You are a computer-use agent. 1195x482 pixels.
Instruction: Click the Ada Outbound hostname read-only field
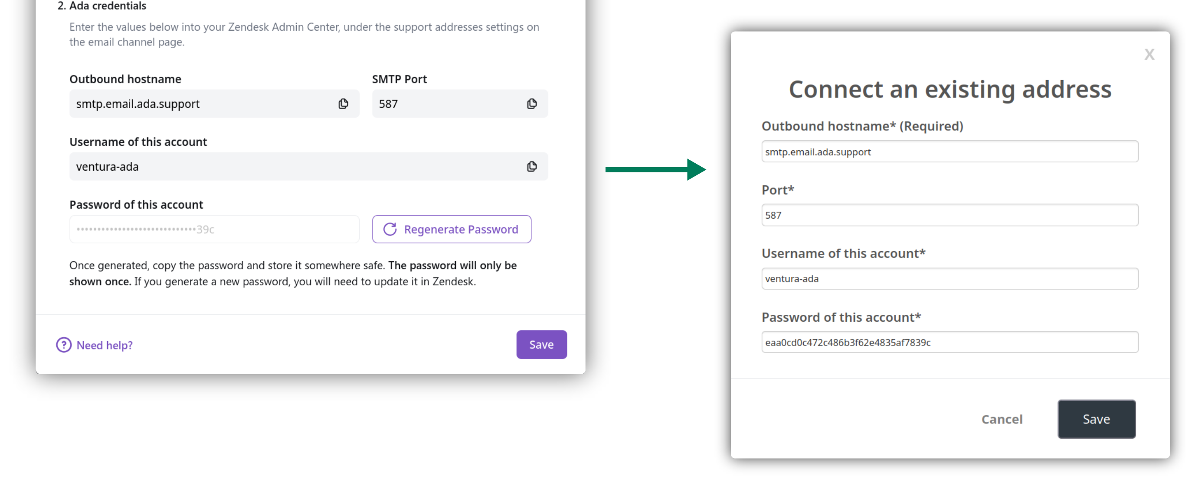[204, 104]
